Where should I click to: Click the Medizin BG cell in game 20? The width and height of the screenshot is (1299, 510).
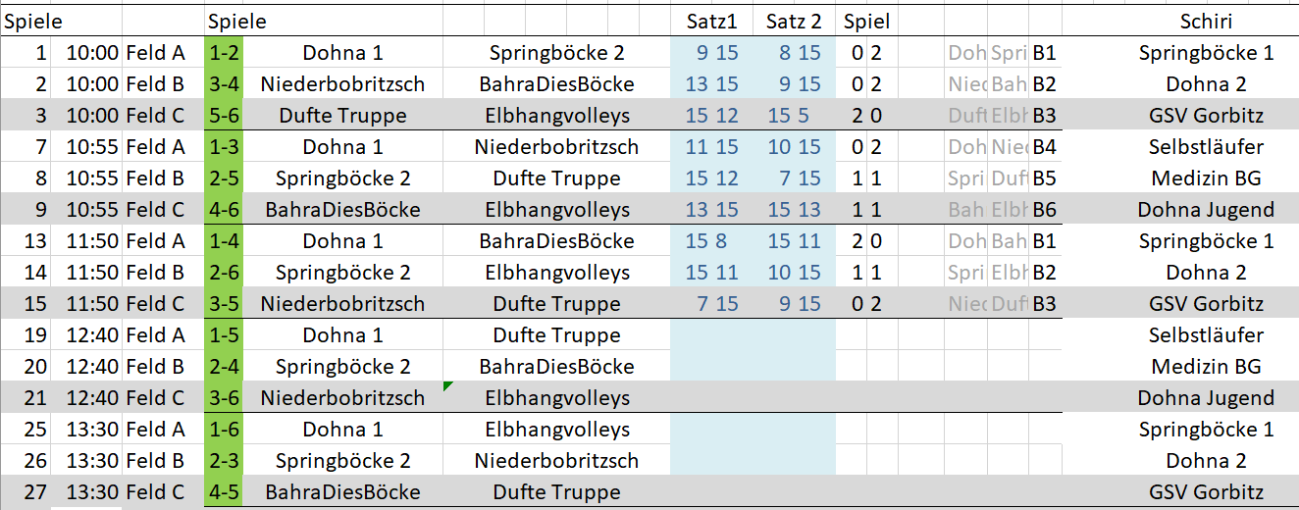pos(1206,367)
